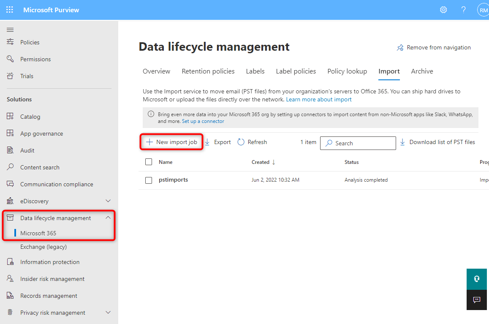
Task: Click the headset support icon button
Action: tap(477, 279)
